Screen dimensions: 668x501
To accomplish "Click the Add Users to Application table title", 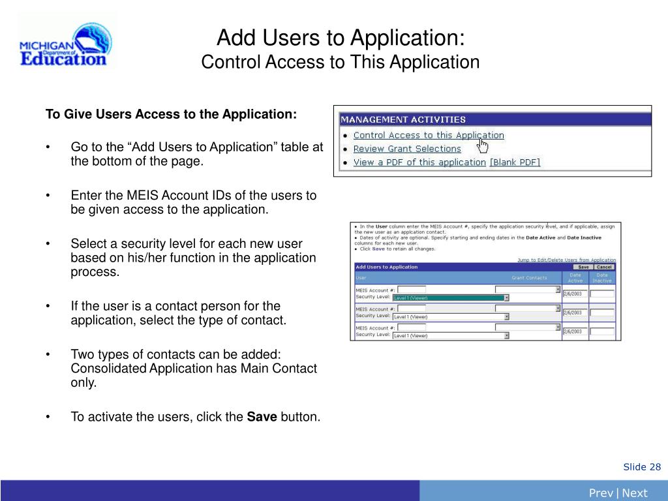I will 386,267.
